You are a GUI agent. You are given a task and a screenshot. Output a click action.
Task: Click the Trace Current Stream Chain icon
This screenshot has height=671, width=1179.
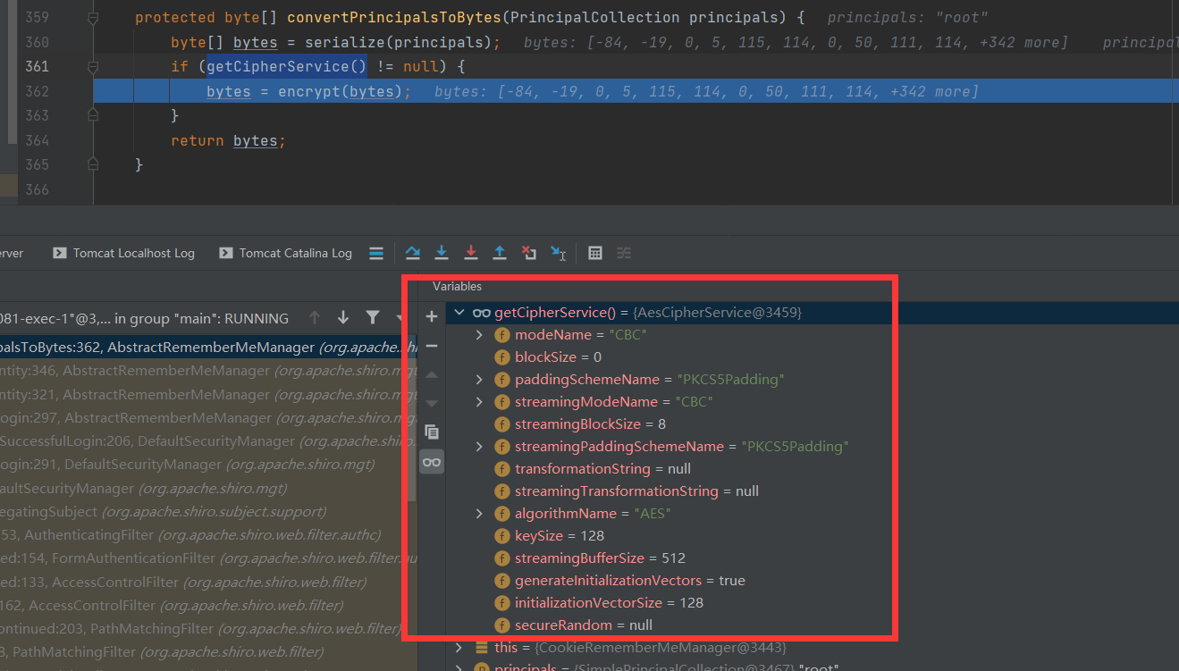[x=624, y=254]
